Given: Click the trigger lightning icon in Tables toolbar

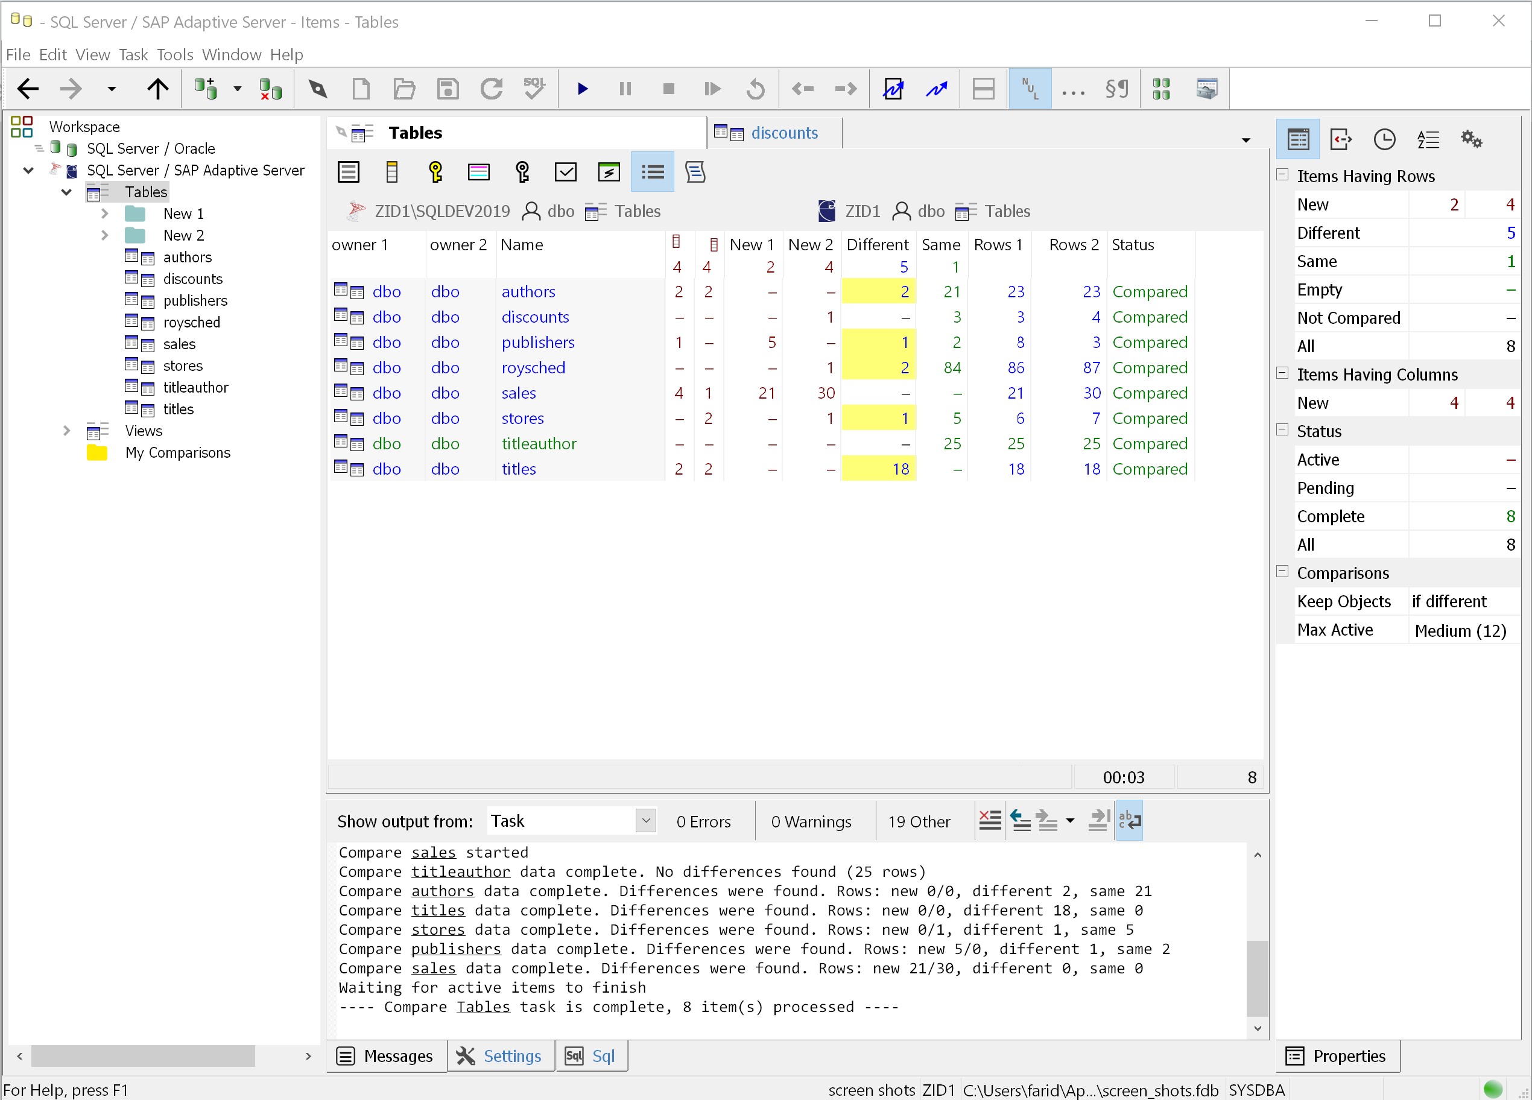Looking at the screenshot, I should 609,172.
